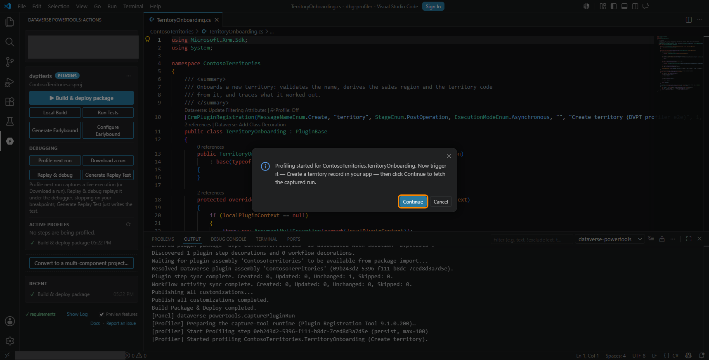Toggle the output scroll lock
The width and height of the screenshot is (709, 360).
coord(662,239)
